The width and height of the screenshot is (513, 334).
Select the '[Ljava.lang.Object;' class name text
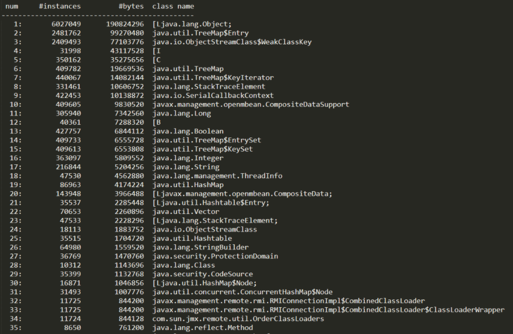(x=192, y=24)
